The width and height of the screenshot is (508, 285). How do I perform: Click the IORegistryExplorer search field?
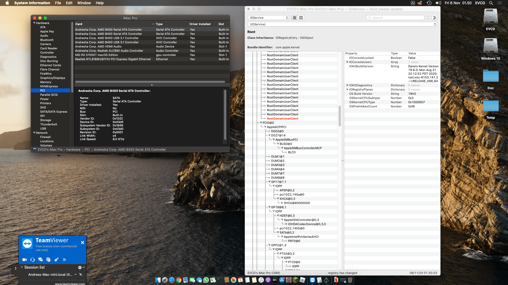click(396, 18)
